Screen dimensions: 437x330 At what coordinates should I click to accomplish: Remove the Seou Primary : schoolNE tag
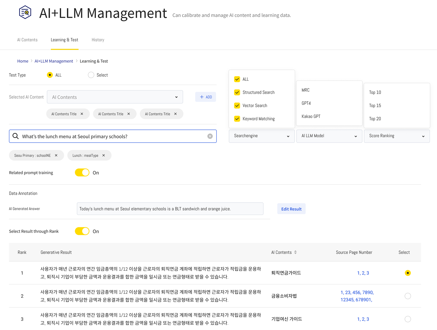click(x=56, y=155)
